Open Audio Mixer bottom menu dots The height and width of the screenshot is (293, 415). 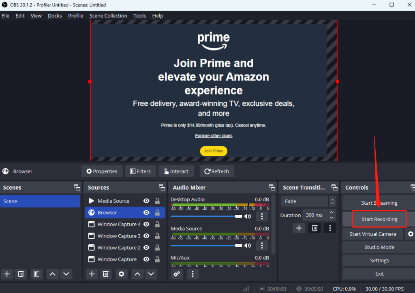[x=193, y=274]
